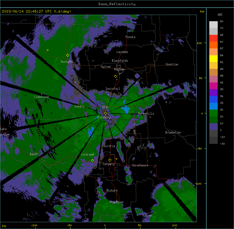Click the Vulcan label
The width and height of the screenshot is (234, 229).
pyautogui.click(x=147, y=215)
